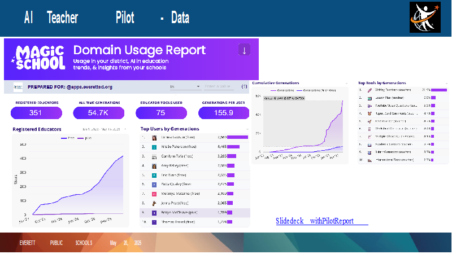
Task: Click the Report Card Comments icon
Action: (370, 113)
